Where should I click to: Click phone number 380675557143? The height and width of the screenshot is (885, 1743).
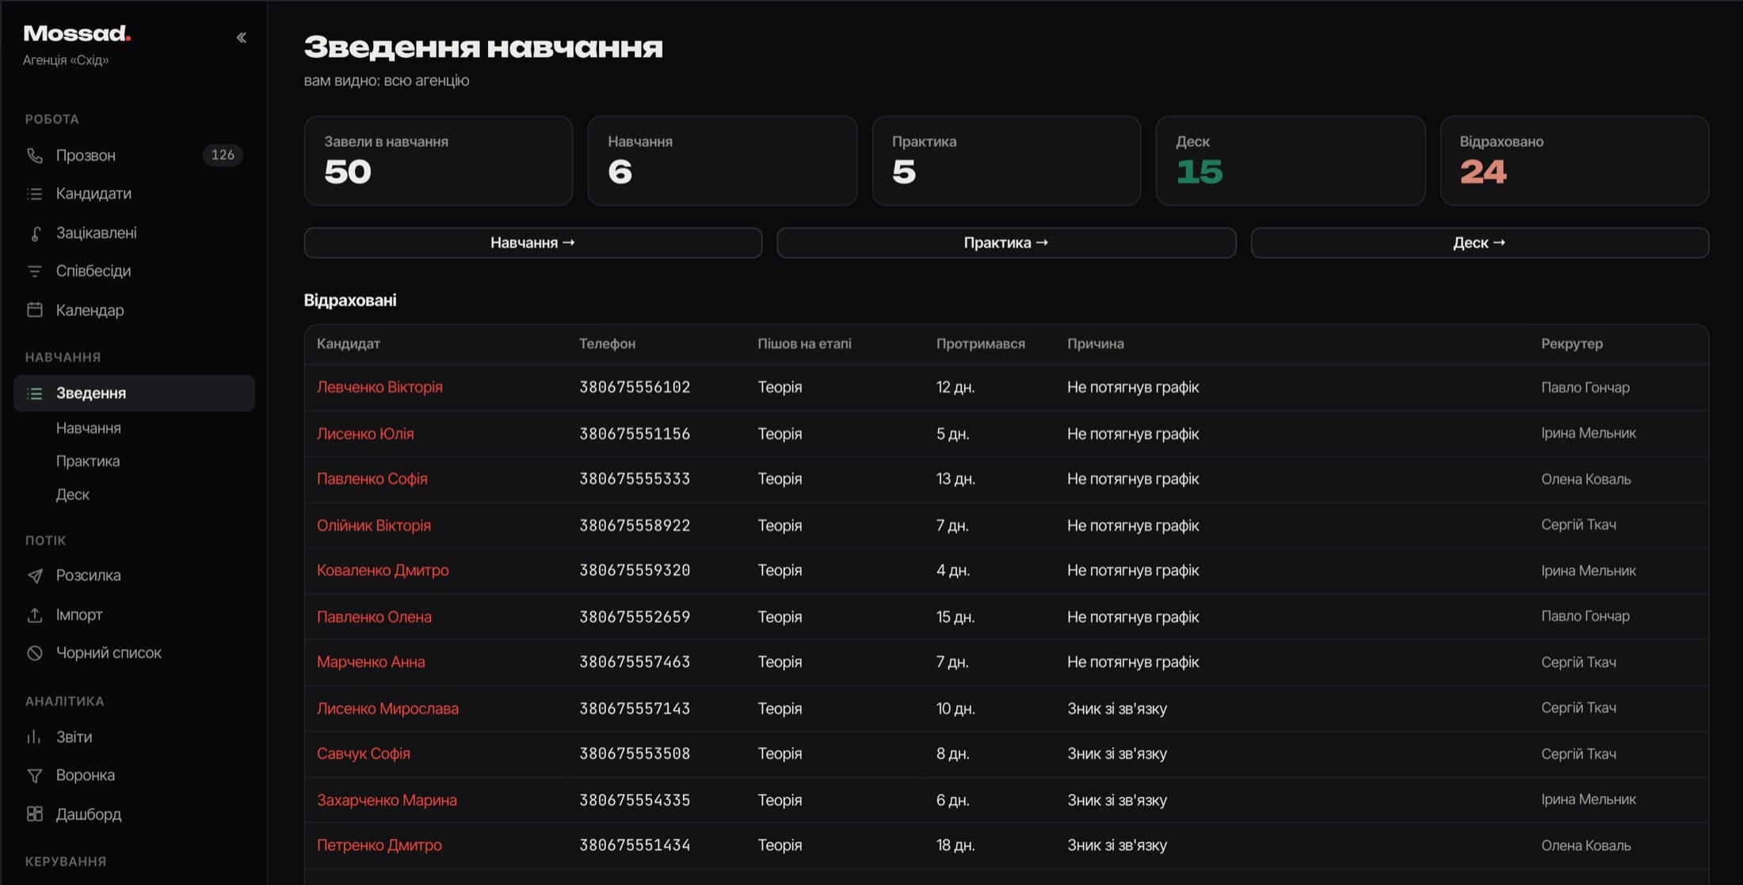(635, 708)
